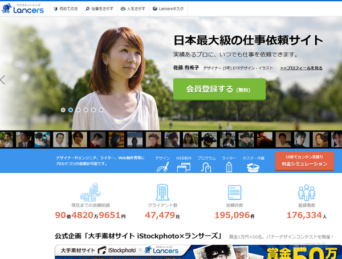Open the 仕事をさがす menu item
Viewport: 342px width, 259px height.
tap(100, 9)
